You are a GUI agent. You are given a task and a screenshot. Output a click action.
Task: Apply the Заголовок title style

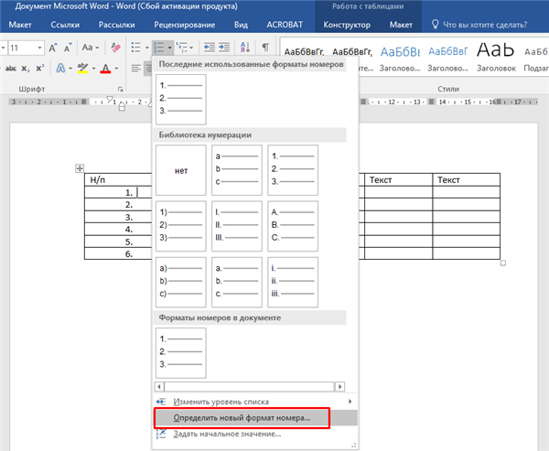[x=496, y=56]
